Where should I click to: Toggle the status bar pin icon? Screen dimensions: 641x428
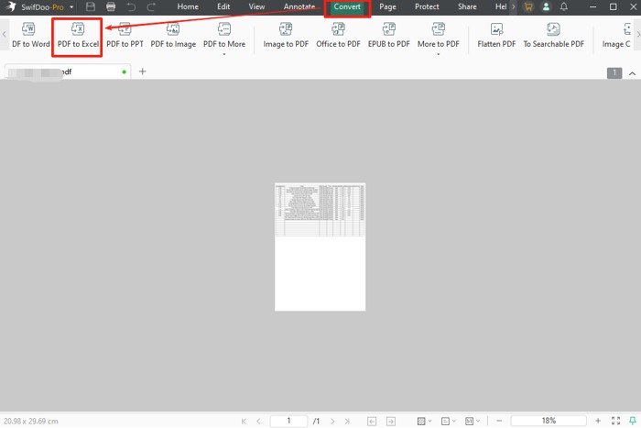[x=633, y=421]
